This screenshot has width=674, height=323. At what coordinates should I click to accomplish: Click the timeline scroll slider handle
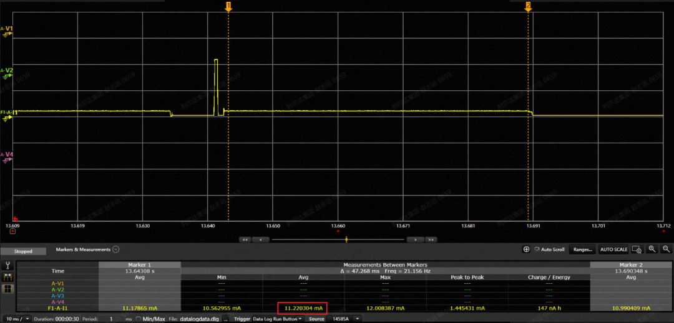[346, 239]
